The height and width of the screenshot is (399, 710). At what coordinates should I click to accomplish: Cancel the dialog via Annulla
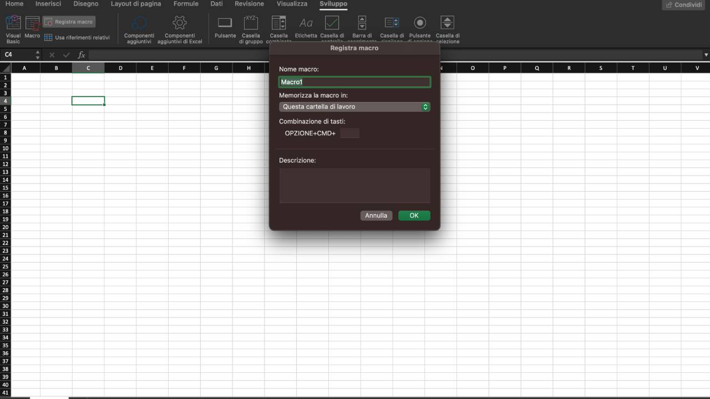click(x=376, y=215)
